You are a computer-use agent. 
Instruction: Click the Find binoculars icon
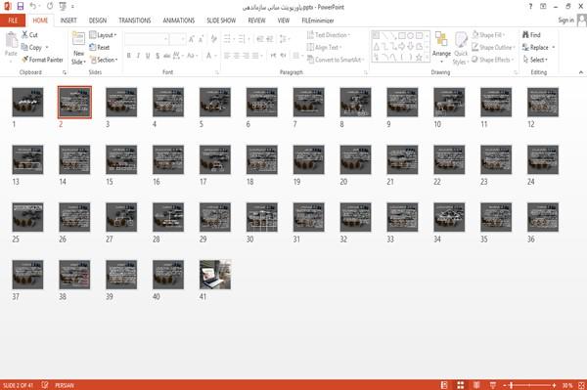click(x=525, y=35)
